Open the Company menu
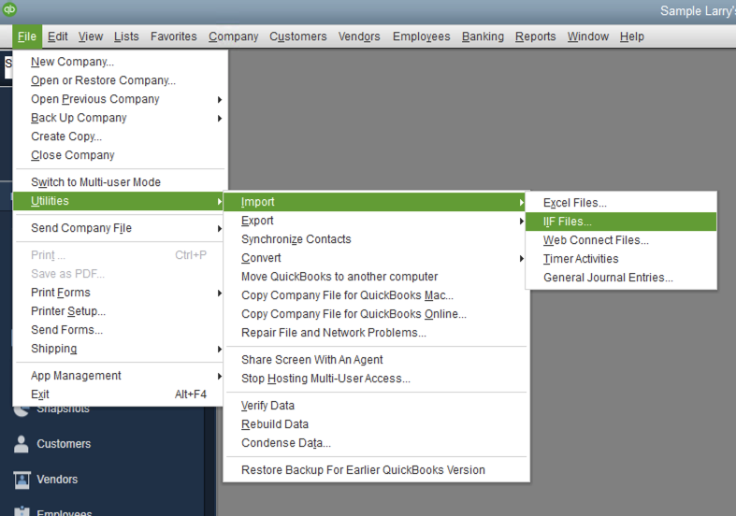Viewport: 736px width, 516px height. [x=233, y=36]
